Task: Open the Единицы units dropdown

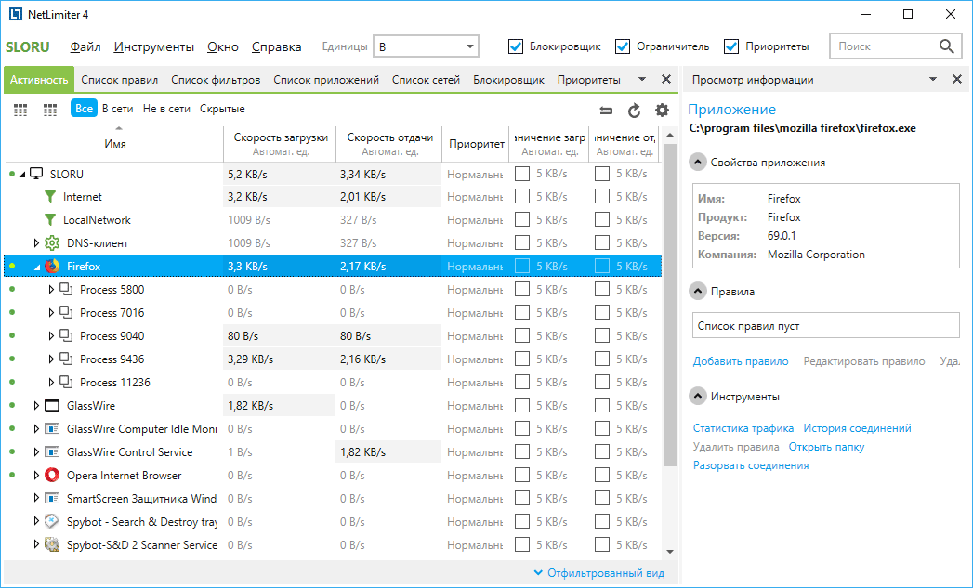Action: [x=426, y=46]
